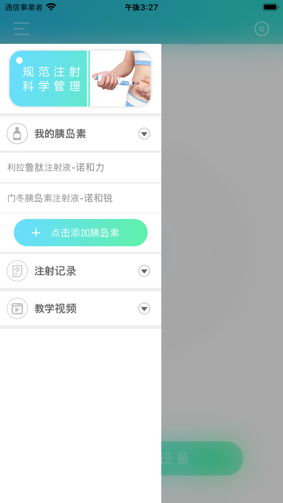
Task: Tap the dimmed 设备 green button
Action: tap(202, 459)
